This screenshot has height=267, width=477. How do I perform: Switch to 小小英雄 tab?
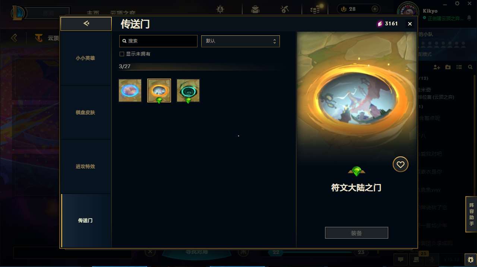(86, 58)
